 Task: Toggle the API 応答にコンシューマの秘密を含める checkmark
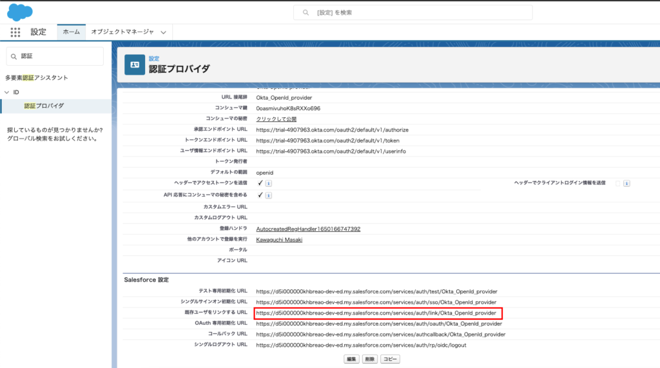[260, 195]
